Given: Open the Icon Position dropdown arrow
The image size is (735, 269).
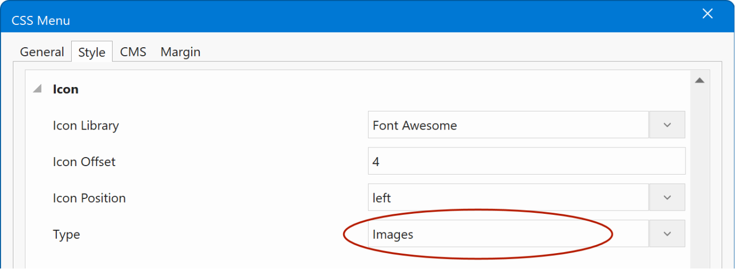Looking at the screenshot, I should (x=667, y=197).
